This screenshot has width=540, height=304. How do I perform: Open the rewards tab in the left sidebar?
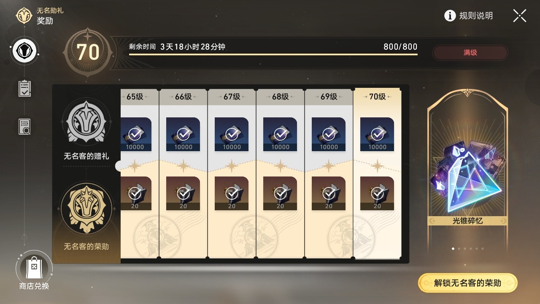click(x=24, y=51)
